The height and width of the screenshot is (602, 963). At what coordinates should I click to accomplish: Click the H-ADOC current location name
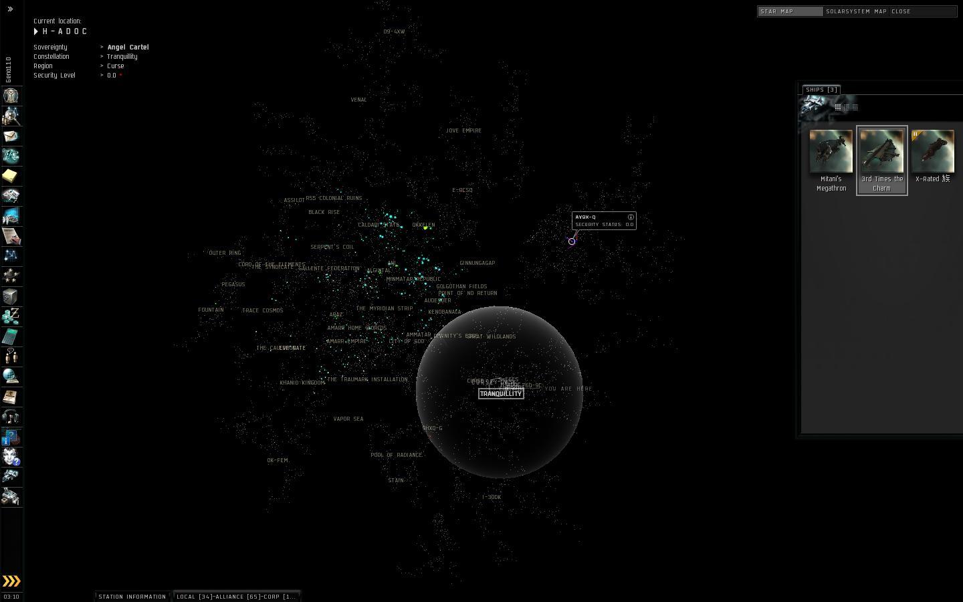[x=65, y=31]
